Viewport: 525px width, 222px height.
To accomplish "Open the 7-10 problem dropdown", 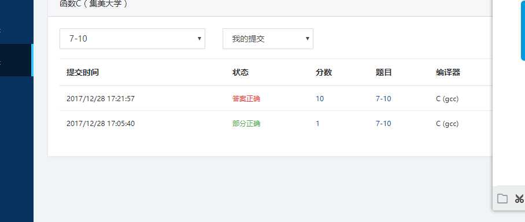I will click(132, 39).
